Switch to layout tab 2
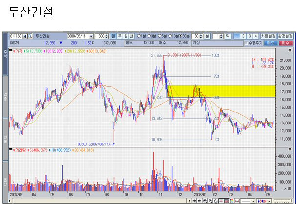 [243, 36]
